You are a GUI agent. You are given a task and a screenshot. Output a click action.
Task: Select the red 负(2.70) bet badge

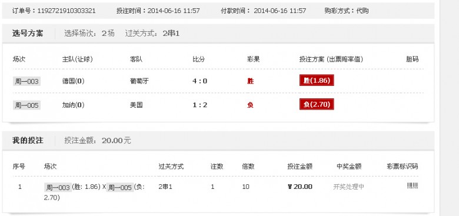click(317, 104)
